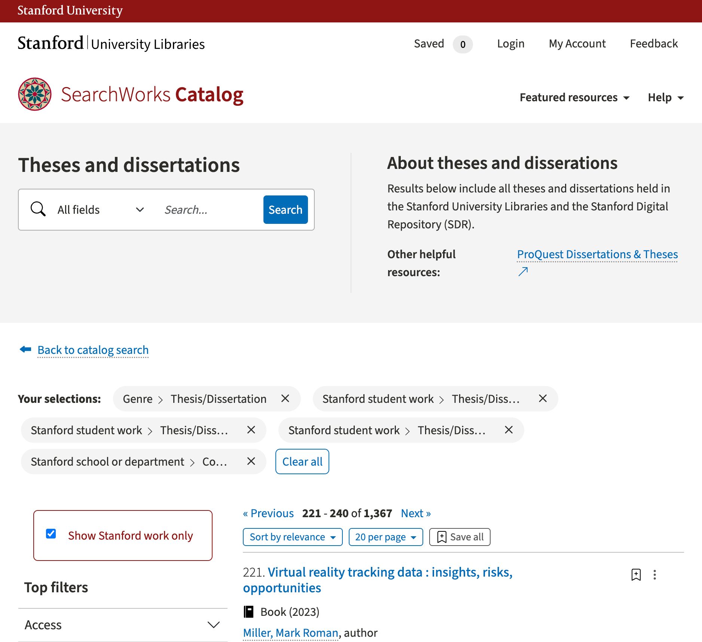The height and width of the screenshot is (642, 702).
Task: Click the SearchWorks rosette logo icon
Action: click(35, 94)
